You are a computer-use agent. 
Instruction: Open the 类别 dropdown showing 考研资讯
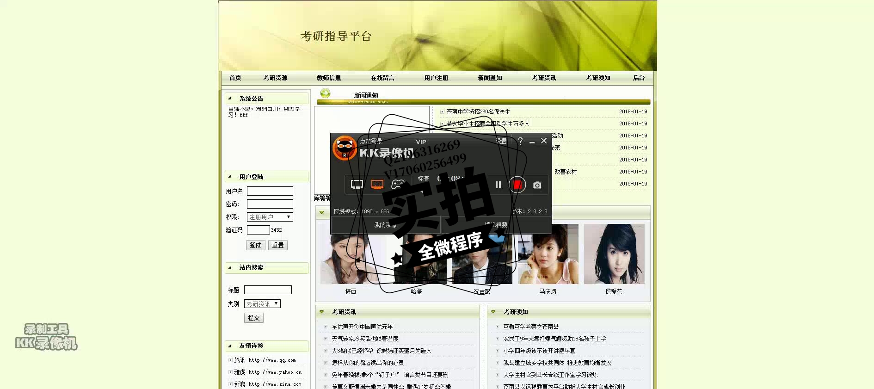262,304
